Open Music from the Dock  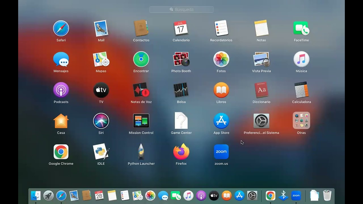(188, 195)
